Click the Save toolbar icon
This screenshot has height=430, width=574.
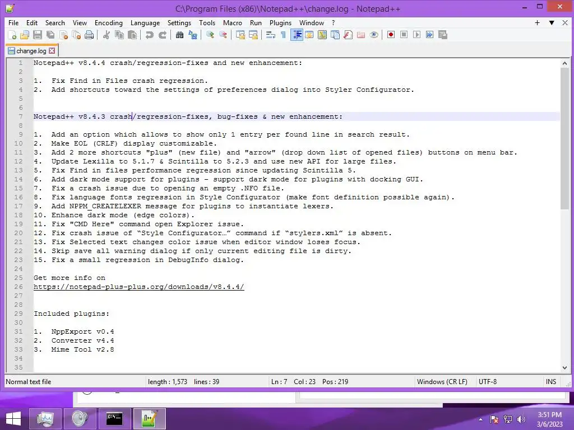pos(38,35)
